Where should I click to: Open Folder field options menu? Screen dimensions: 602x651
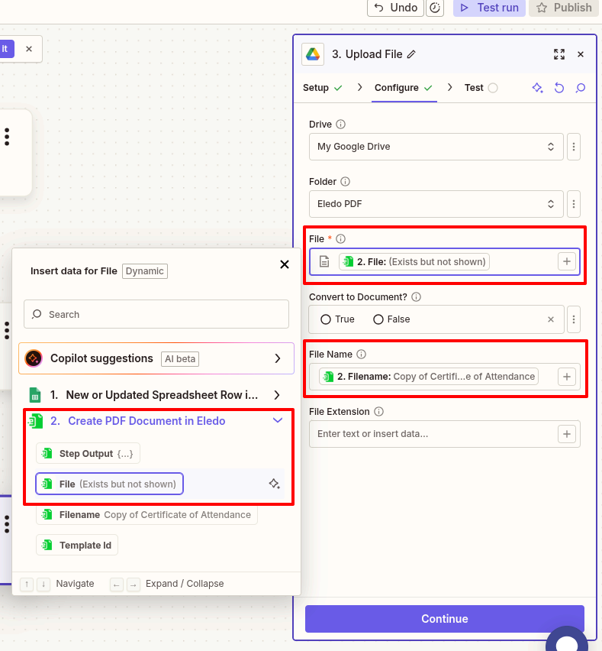(574, 204)
